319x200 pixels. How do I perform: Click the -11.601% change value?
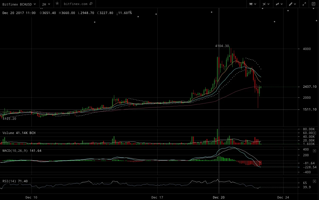124,13
